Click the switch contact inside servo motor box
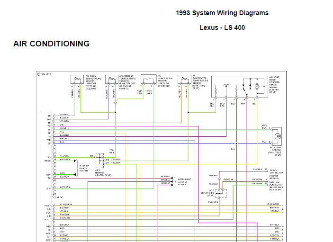 coord(245,92)
